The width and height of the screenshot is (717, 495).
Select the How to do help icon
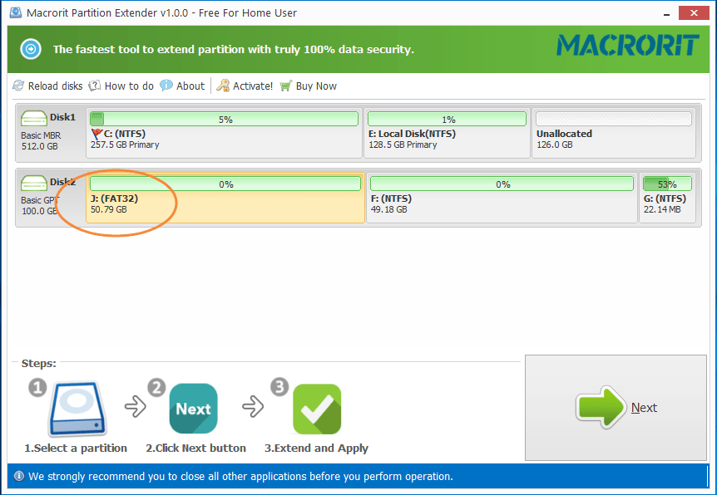pos(94,86)
